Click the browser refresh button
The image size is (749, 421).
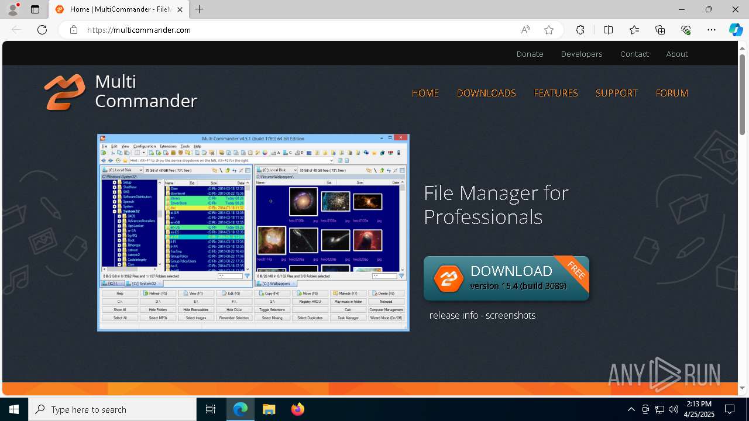click(x=42, y=30)
